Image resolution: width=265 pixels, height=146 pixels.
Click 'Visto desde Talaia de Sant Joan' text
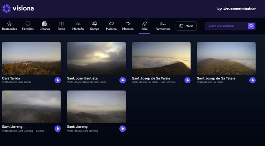coord(87,82)
